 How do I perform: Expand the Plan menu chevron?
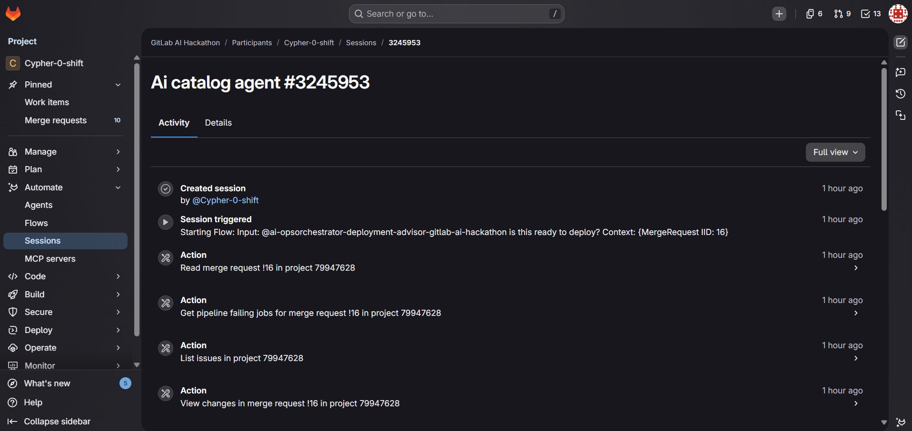[x=118, y=169]
